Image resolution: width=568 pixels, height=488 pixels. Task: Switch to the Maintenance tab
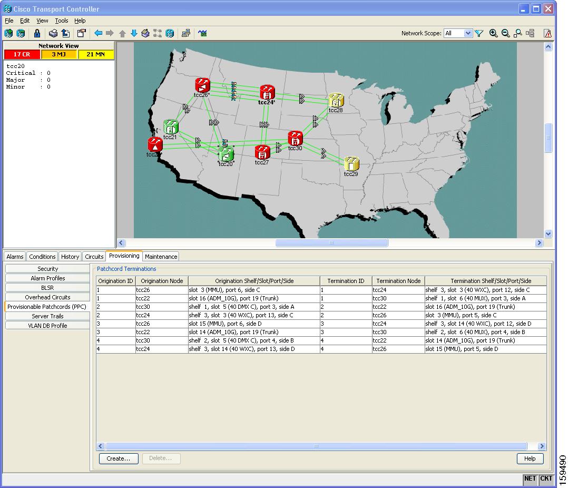161,257
